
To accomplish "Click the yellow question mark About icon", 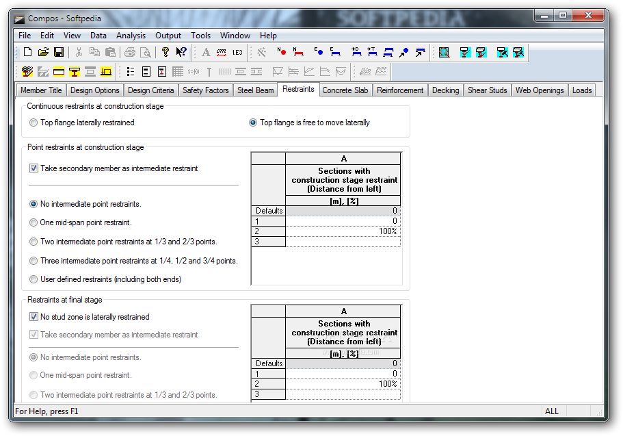I will click(x=165, y=52).
